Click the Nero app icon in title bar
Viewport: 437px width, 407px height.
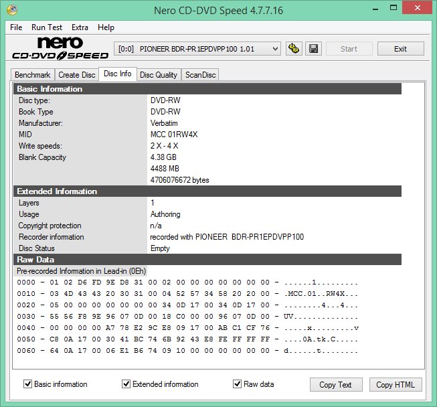tap(12, 10)
